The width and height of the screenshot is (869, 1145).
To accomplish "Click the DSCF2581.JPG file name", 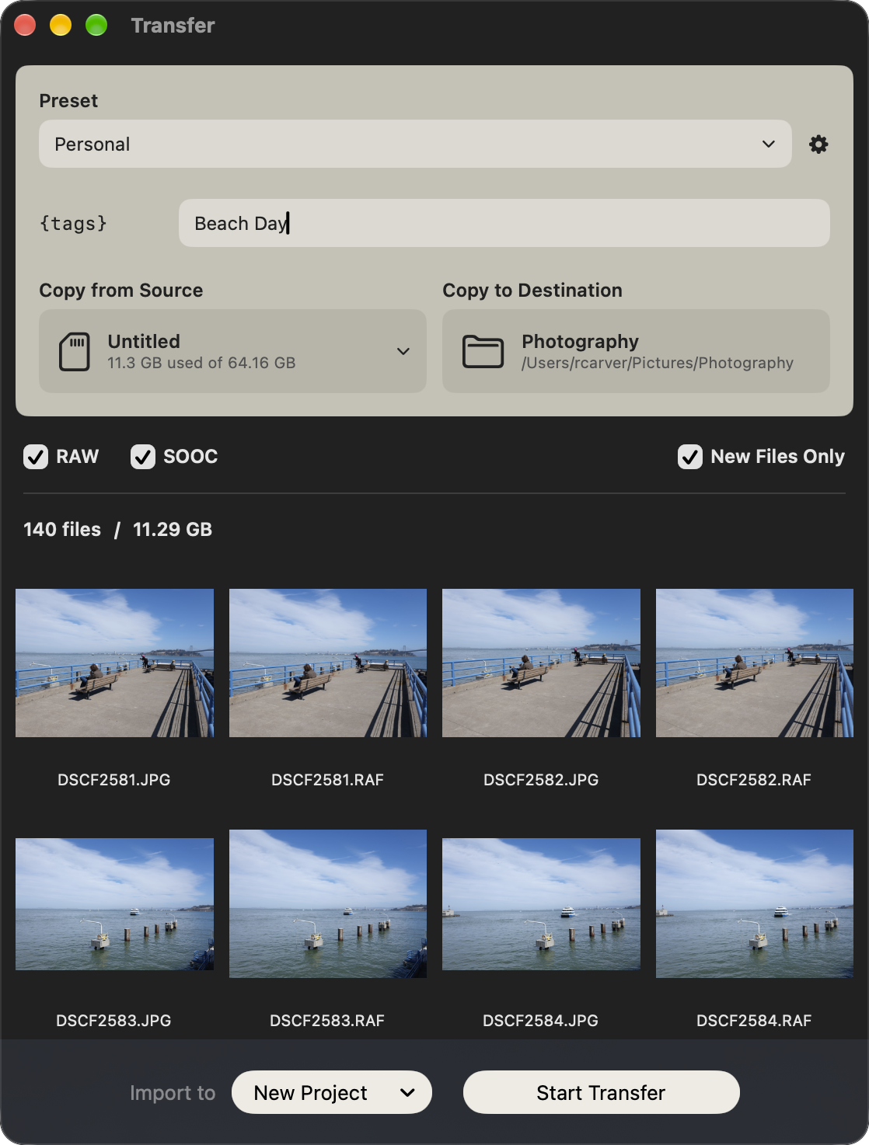I will coord(114,780).
